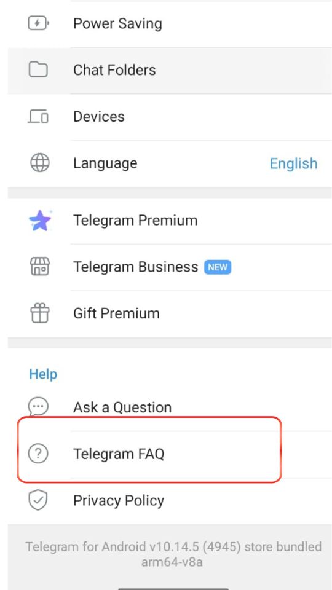Click the NEW badge beside Telegram Business
Screen dimensions: 332x590
218,267
